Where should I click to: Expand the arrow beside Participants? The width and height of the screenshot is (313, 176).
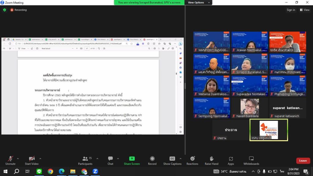coord(97,159)
